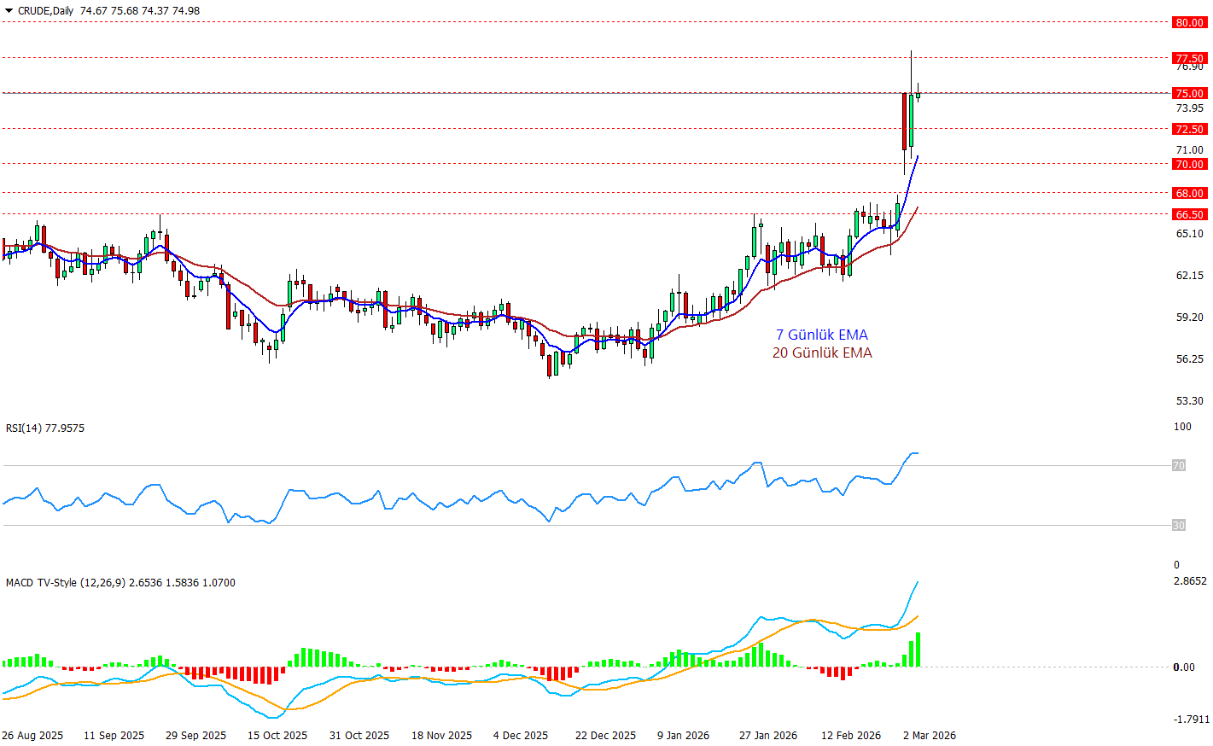
Task: Click the 2 Mar 2026 date label
Action: coord(930,736)
